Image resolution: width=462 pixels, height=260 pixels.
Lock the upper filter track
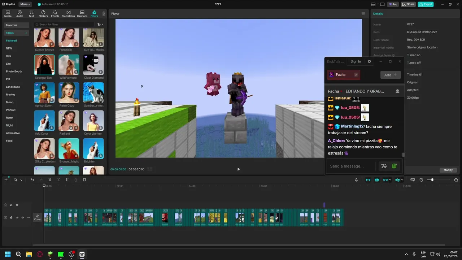click(11, 205)
